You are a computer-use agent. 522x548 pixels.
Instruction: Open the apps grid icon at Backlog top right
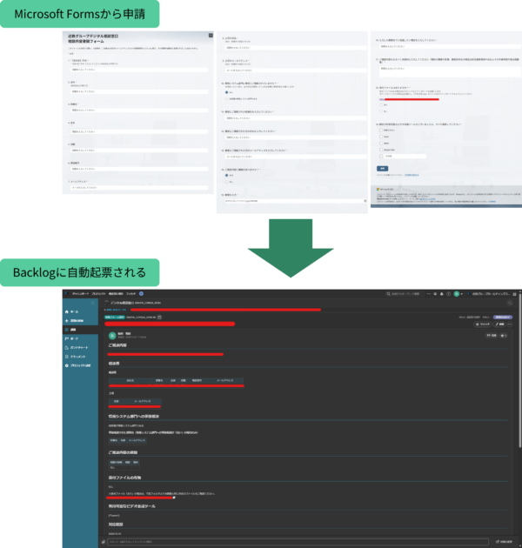click(514, 294)
